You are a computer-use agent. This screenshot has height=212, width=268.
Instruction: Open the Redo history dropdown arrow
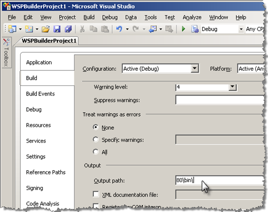coord(144,29)
